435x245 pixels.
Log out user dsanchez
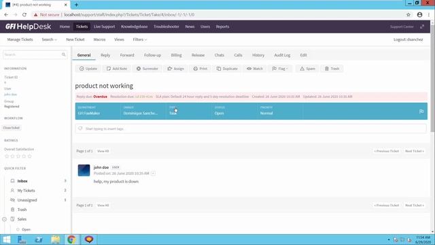[408, 39]
